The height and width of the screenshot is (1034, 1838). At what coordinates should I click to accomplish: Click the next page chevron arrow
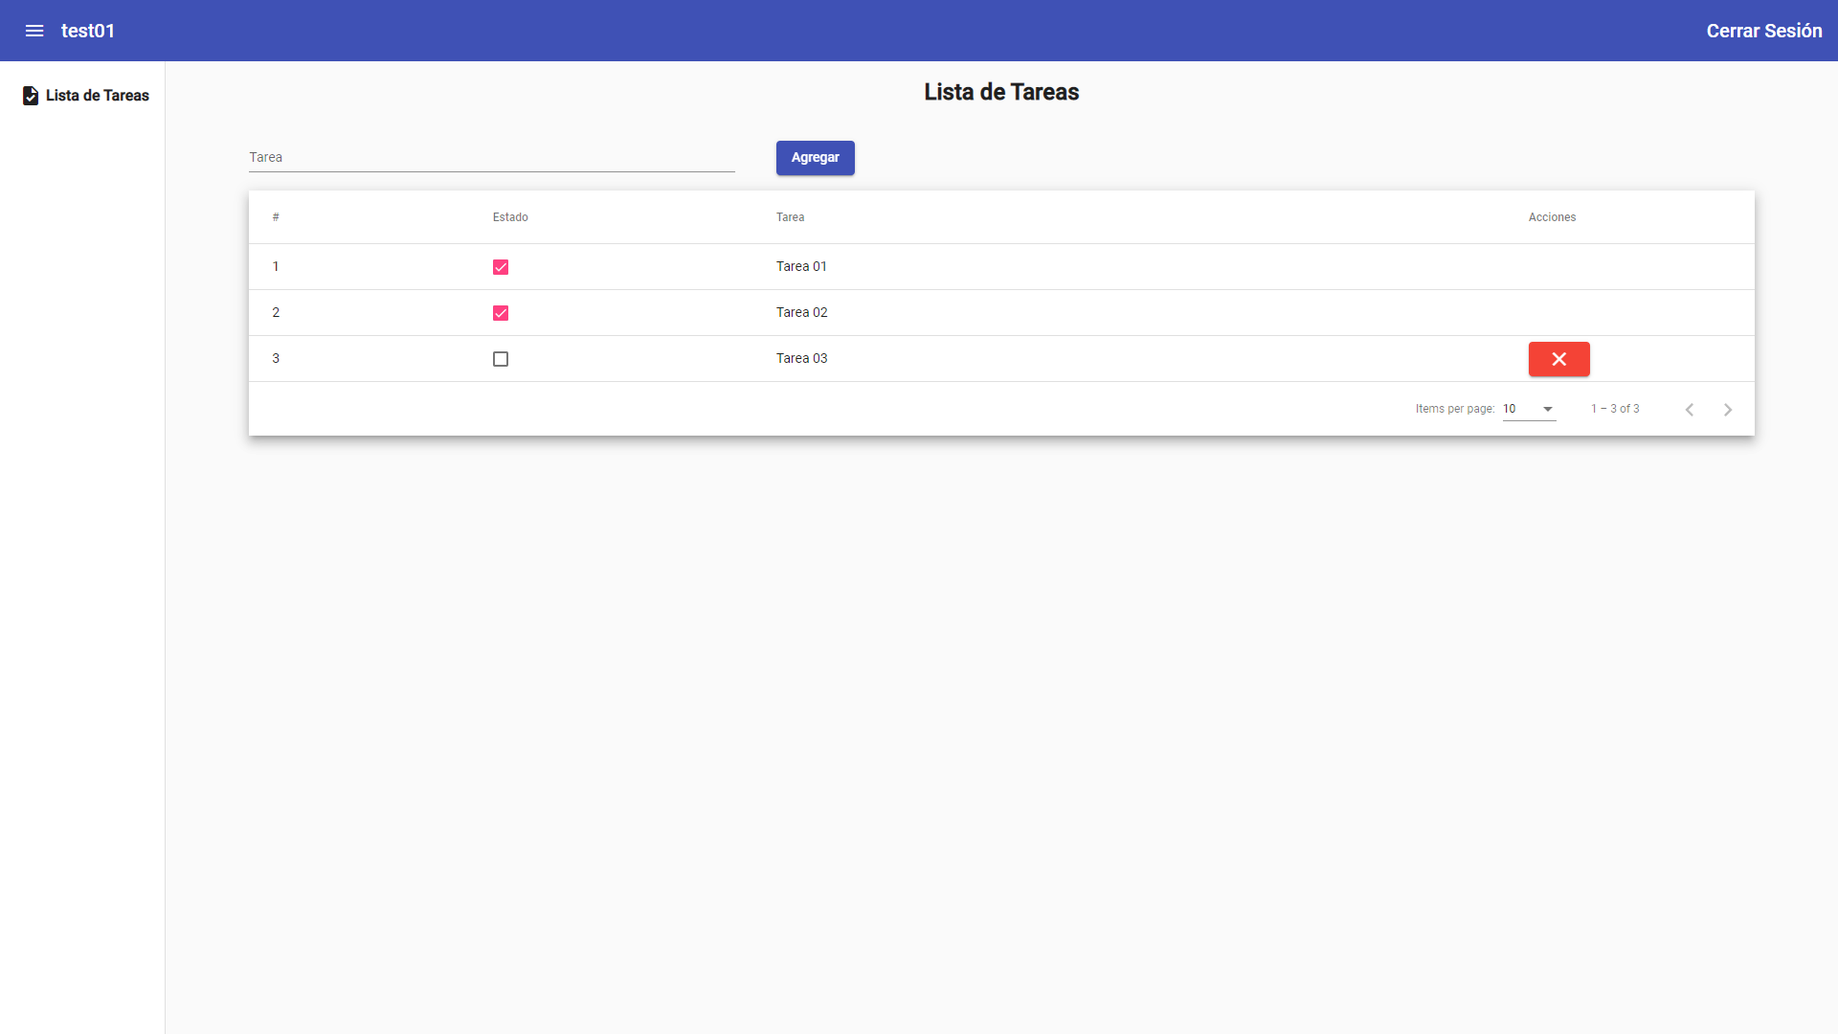coord(1727,409)
